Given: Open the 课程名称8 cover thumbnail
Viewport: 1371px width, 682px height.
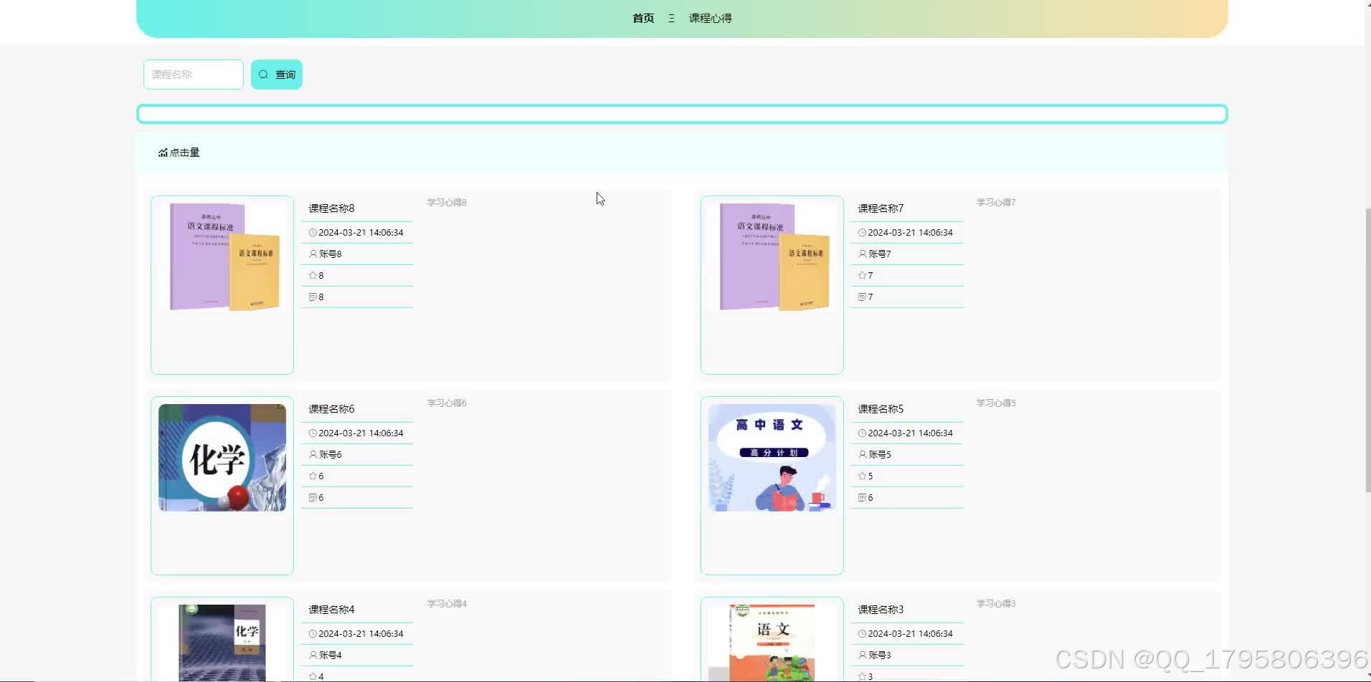Looking at the screenshot, I should [222, 256].
